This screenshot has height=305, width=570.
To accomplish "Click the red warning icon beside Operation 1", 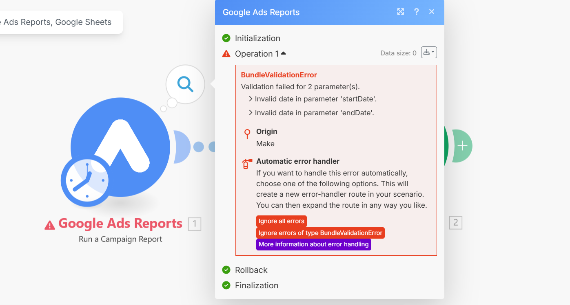I will (x=226, y=54).
